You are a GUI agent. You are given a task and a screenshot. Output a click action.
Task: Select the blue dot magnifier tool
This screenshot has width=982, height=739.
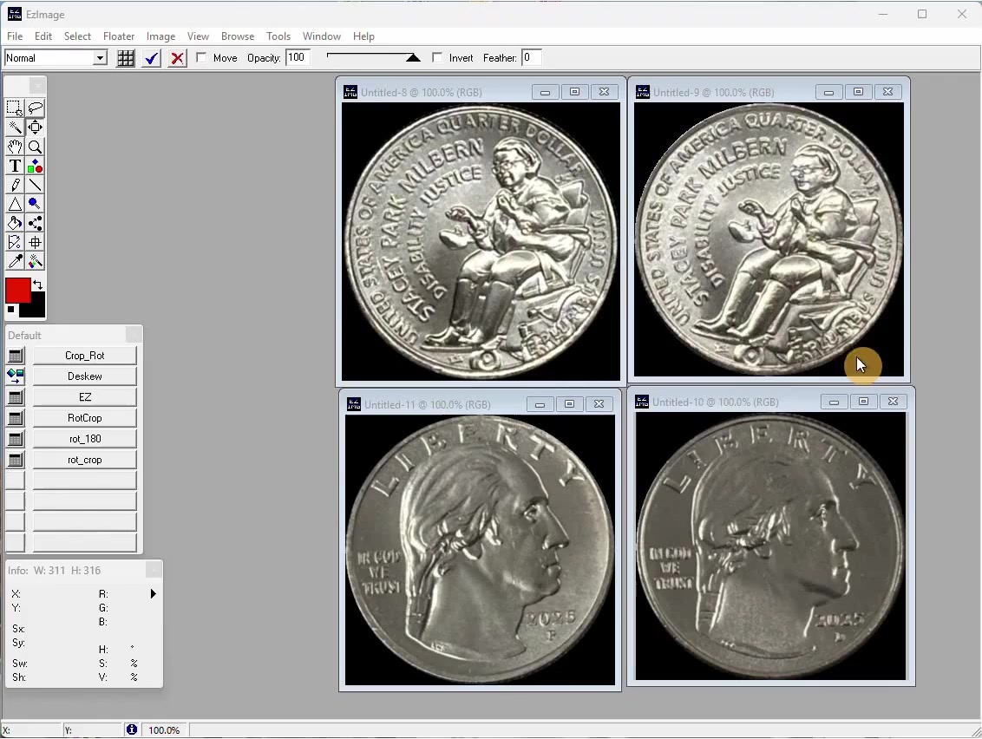35,204
